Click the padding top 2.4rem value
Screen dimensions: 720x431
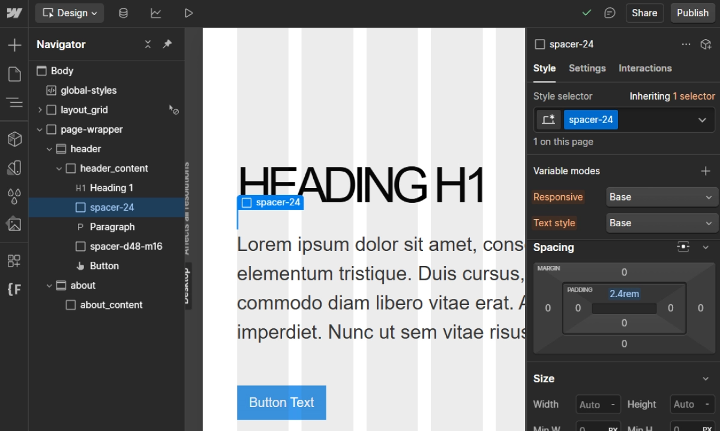pyautogui.click(x=624, y=294)
